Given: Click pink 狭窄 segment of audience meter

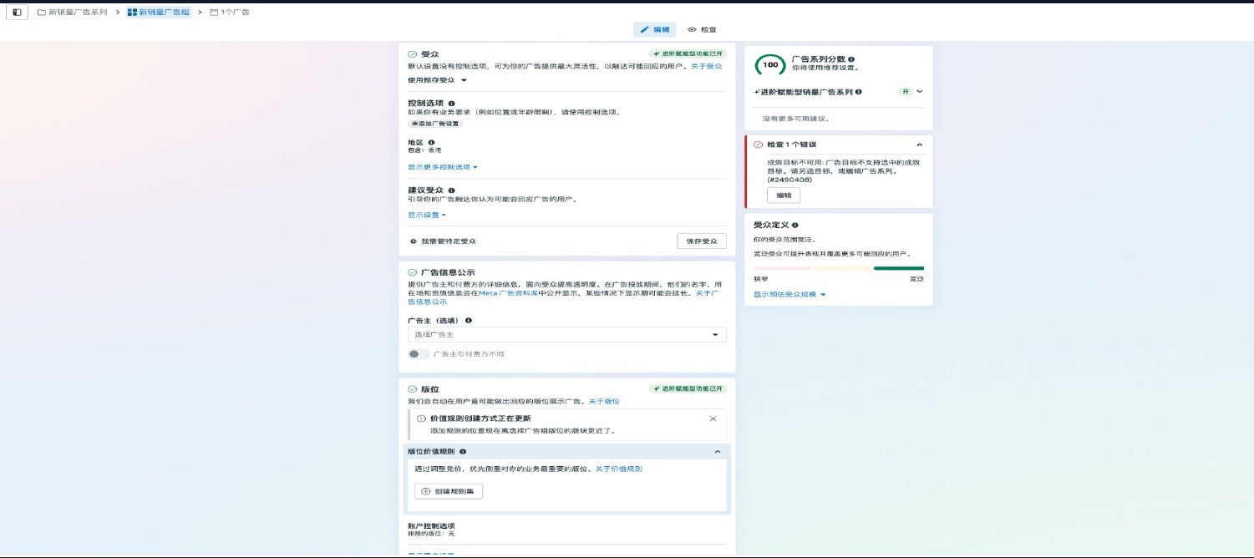Looking at the screenshot, I should click(782, 268).
